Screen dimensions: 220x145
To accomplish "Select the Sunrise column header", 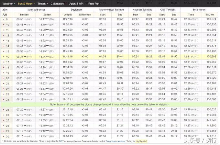I will (x=24, y=15).
